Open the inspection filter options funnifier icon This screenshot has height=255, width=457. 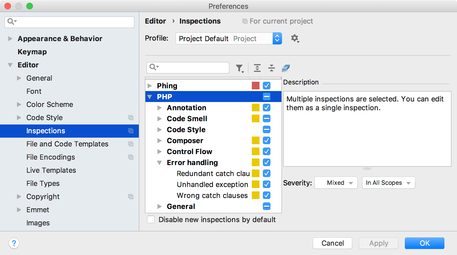click(239, 68)
